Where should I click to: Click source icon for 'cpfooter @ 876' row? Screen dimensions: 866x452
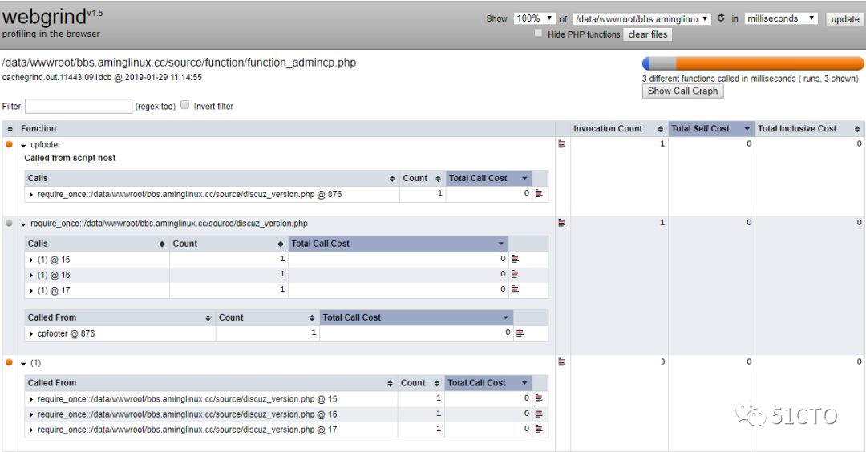coord(520,333)
